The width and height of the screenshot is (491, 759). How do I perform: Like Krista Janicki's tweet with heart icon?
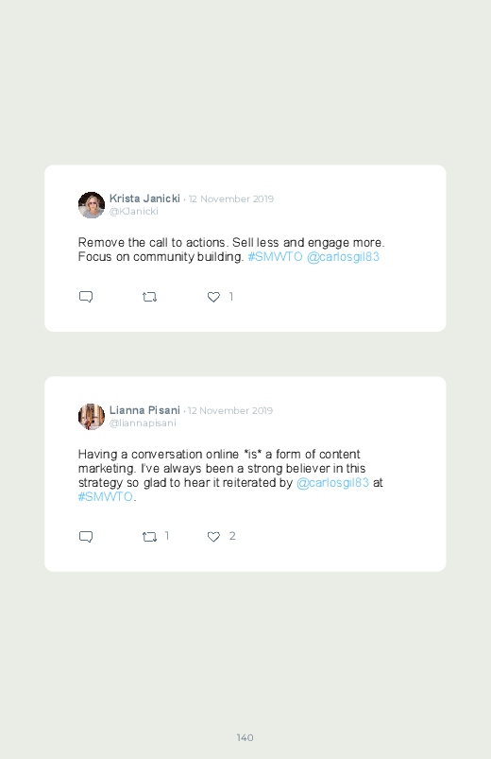213,297
